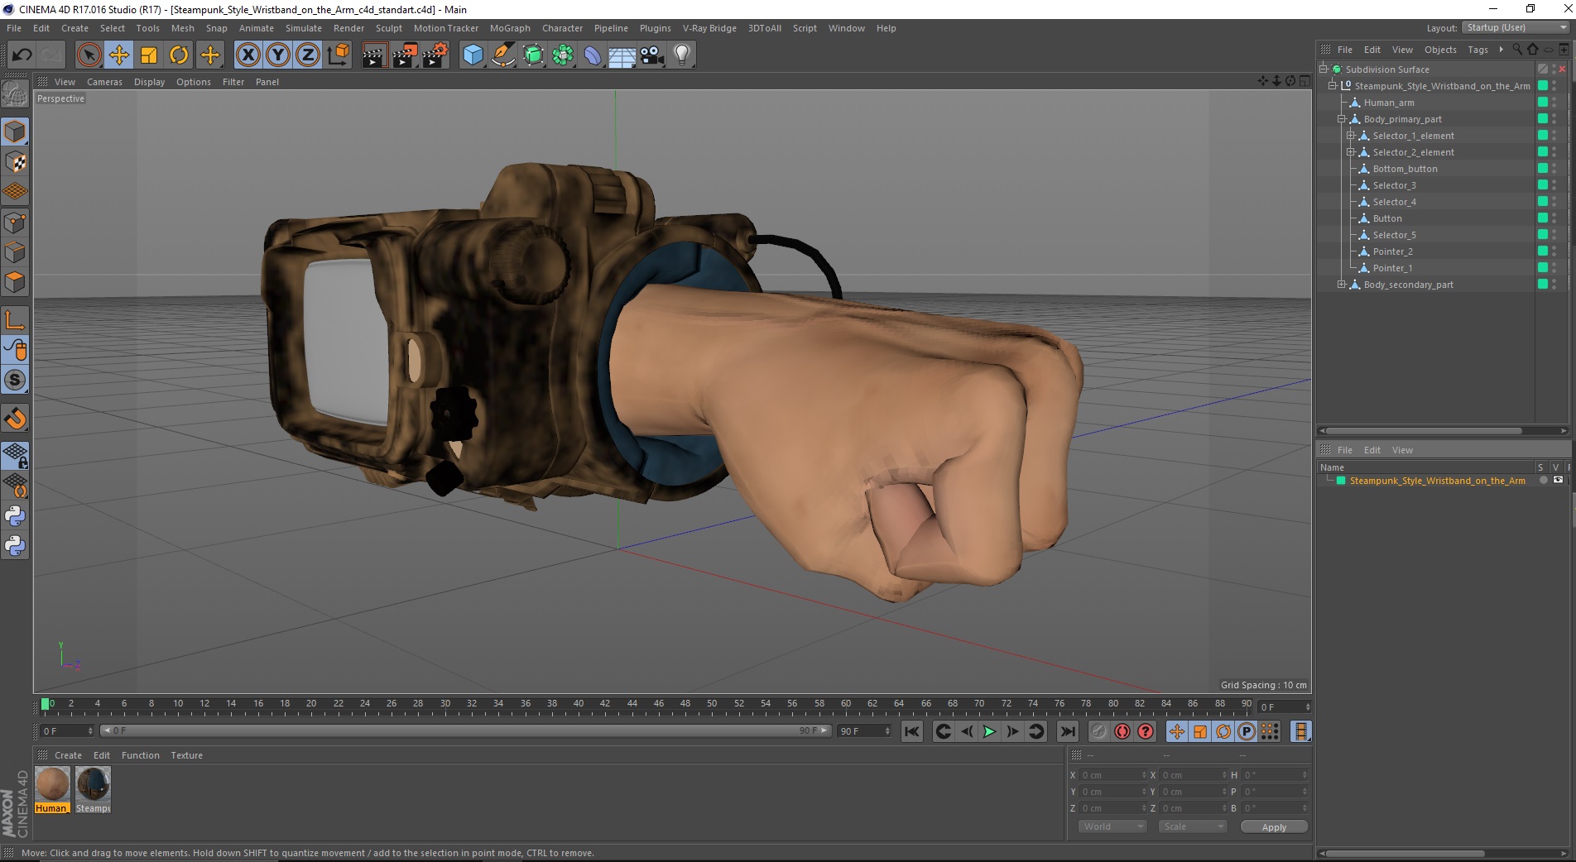
Task: Select Pointer_2 object
Action: [x=1392, y=251]
